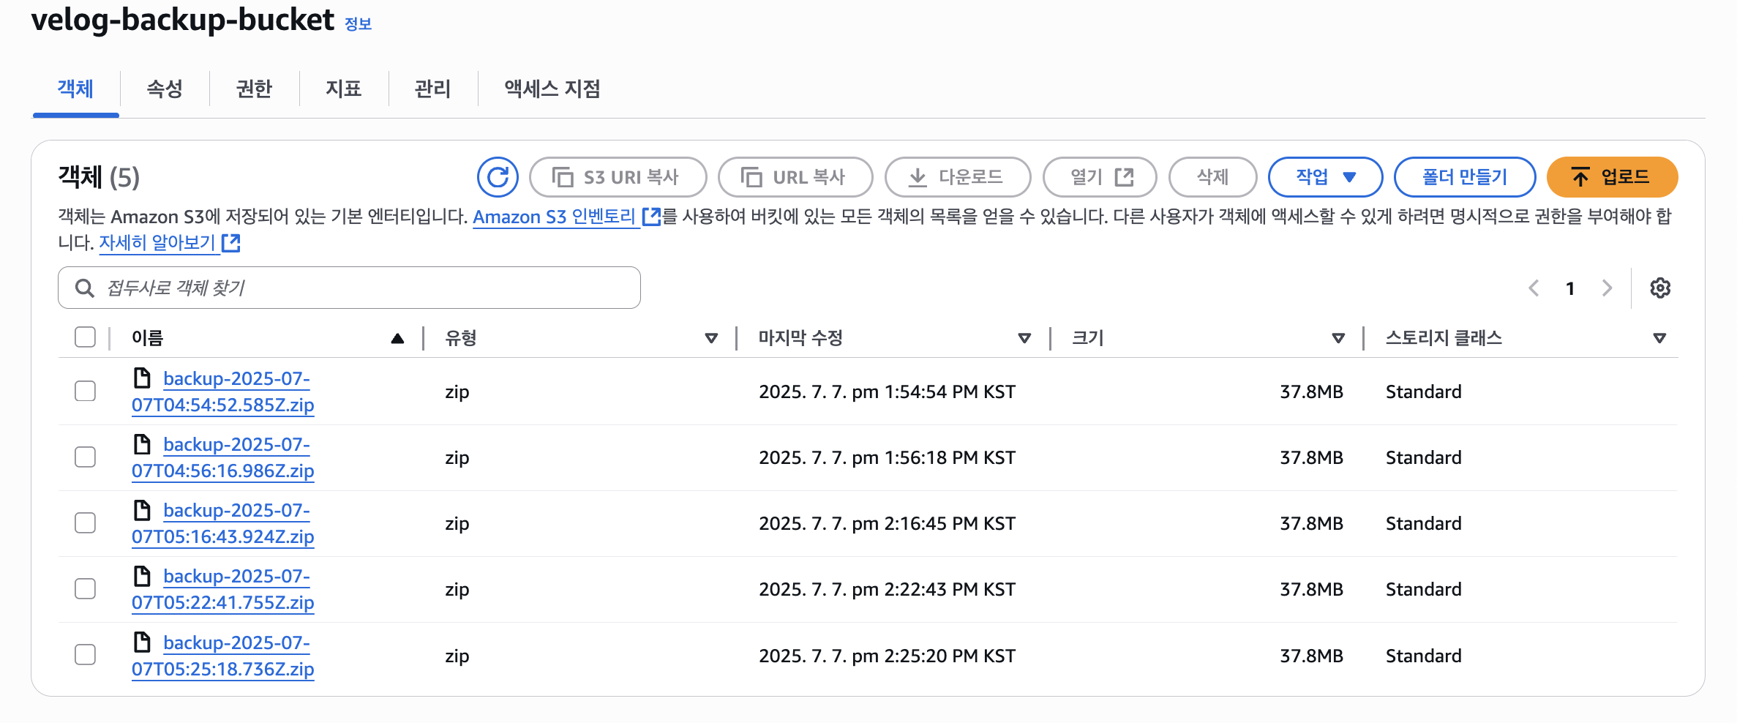Click the refresh objects icon button
Image resolution: width=1737 pixels, height=723 pixels.
click(x=498, y=177)
